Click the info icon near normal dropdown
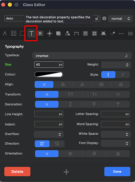 click(104, 19)
